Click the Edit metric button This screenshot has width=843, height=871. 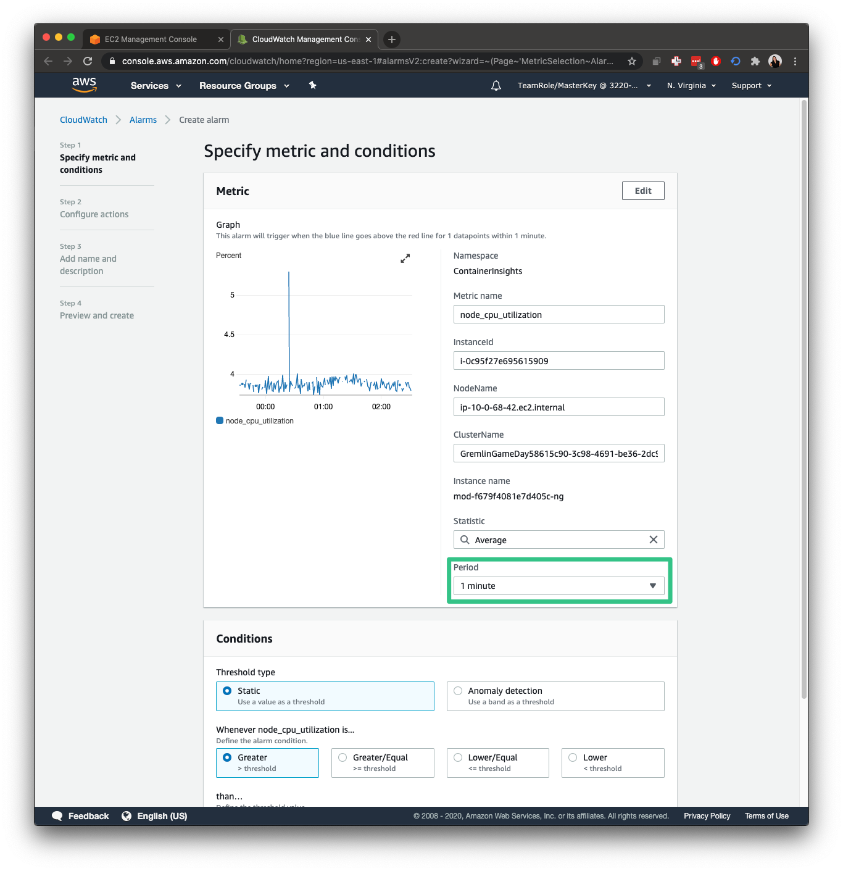click(x=643, y=191)
